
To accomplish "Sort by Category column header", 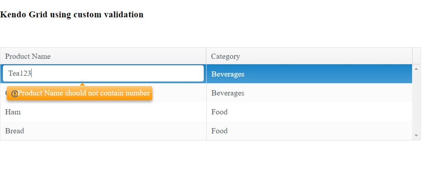I will pyautogui.click(x=225, y=56).
